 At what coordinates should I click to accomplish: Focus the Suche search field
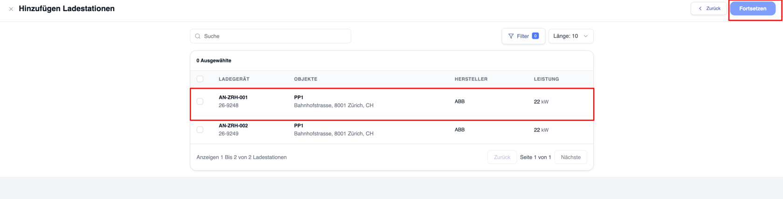pos(270,36)
